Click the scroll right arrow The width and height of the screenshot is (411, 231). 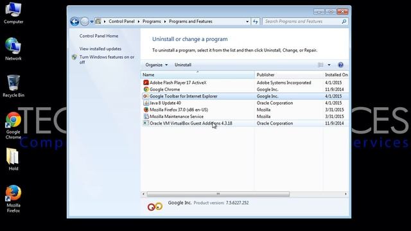tap(345, 194)
